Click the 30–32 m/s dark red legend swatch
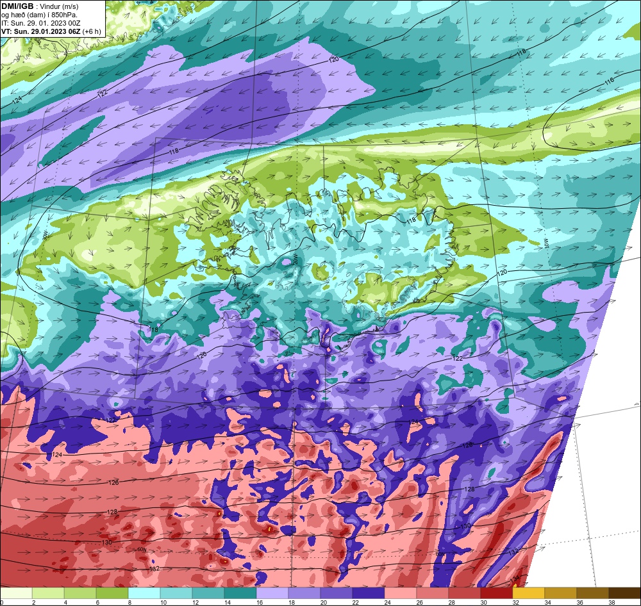 [496, 593]
